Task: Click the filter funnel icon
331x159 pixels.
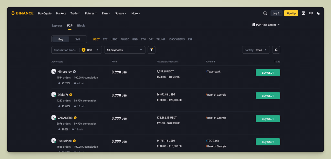Action: click(x=151, y=50)
